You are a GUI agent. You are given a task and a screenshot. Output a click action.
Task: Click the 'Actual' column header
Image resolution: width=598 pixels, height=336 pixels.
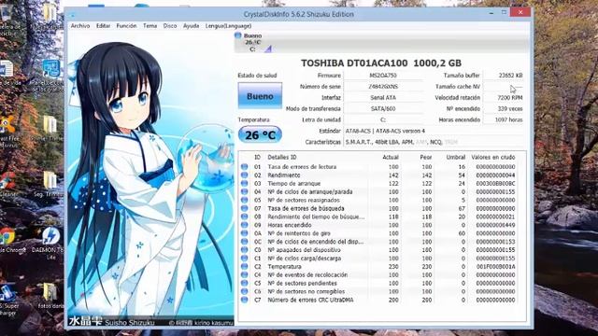click(391, 157)
